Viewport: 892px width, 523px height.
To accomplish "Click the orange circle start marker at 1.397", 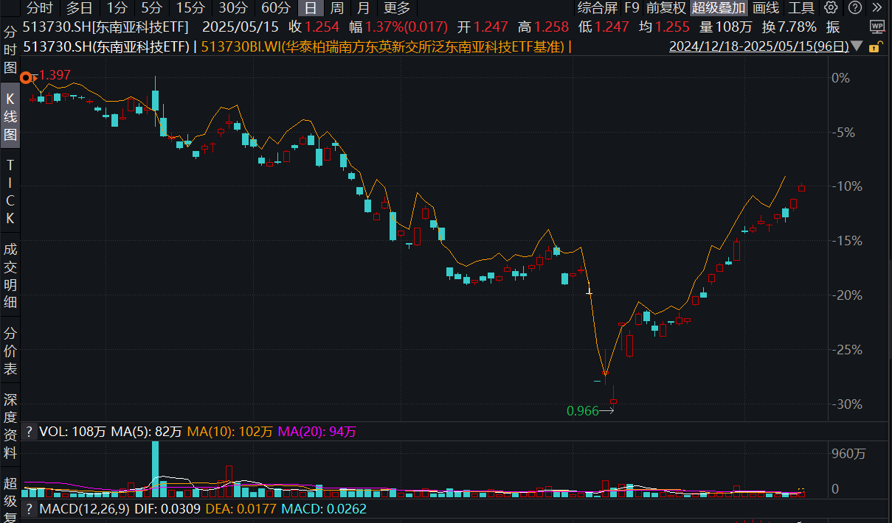I will 27,77.
